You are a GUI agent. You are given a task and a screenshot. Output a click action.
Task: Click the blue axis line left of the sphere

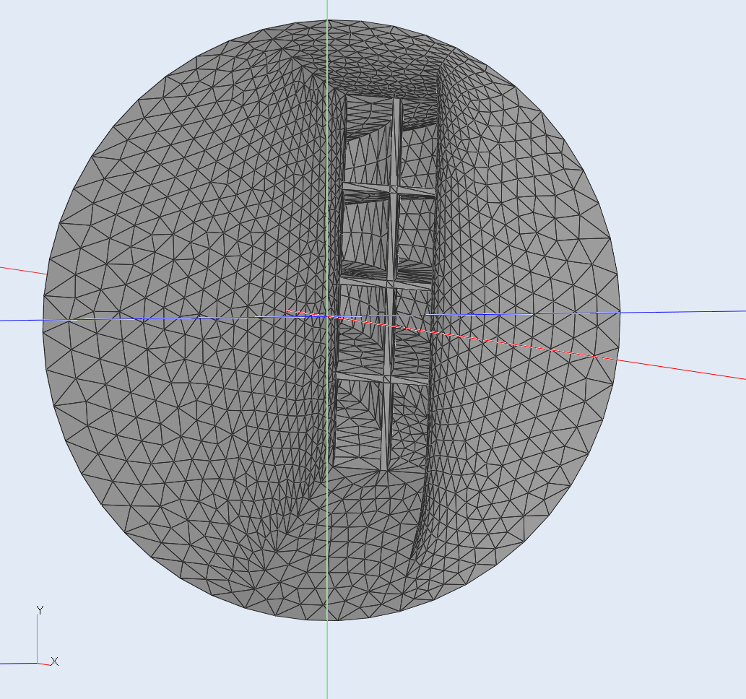20,320
